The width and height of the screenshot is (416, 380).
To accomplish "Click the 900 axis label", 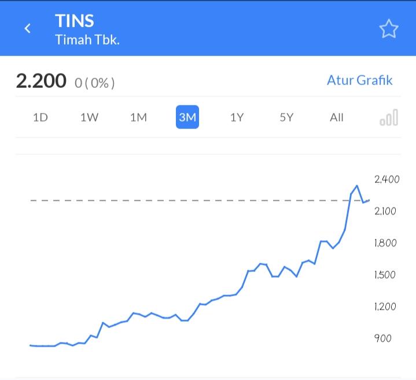I will tap(382, 338).
